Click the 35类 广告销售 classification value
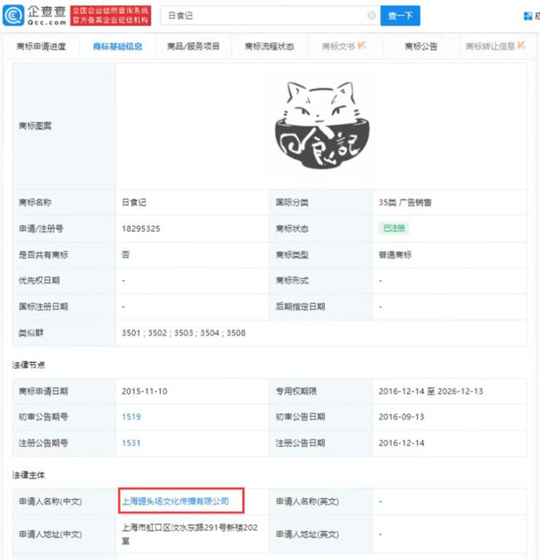 [x=405, y=203]
